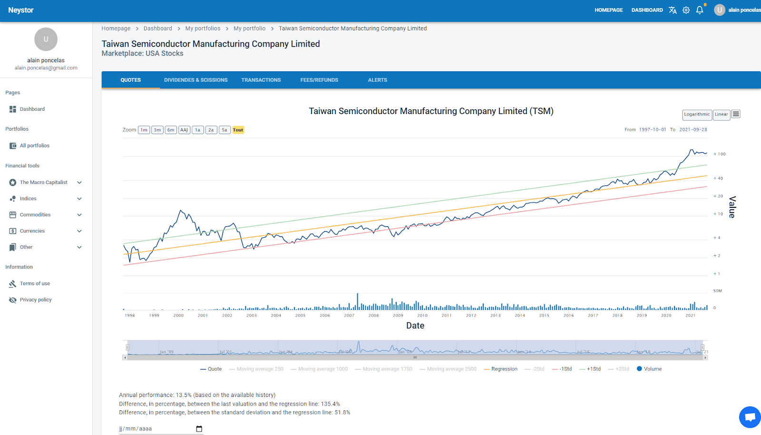
Task: Set chart zoom to 2a
Action: (x=211, y=130)
